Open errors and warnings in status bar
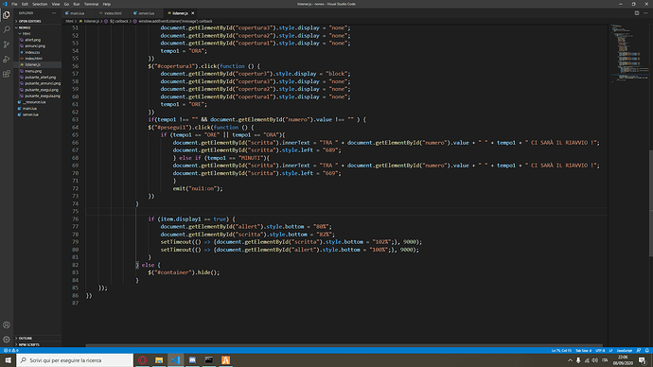The width and height of the screenshot is (653, 367). click(x=10, y=350)
